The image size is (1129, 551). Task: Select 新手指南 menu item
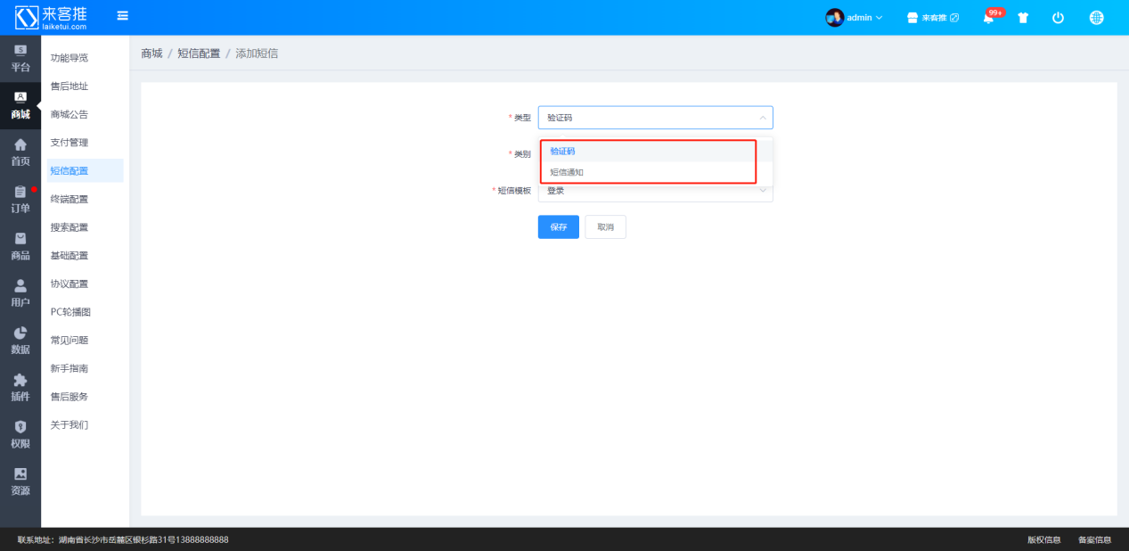coord(70,368)
